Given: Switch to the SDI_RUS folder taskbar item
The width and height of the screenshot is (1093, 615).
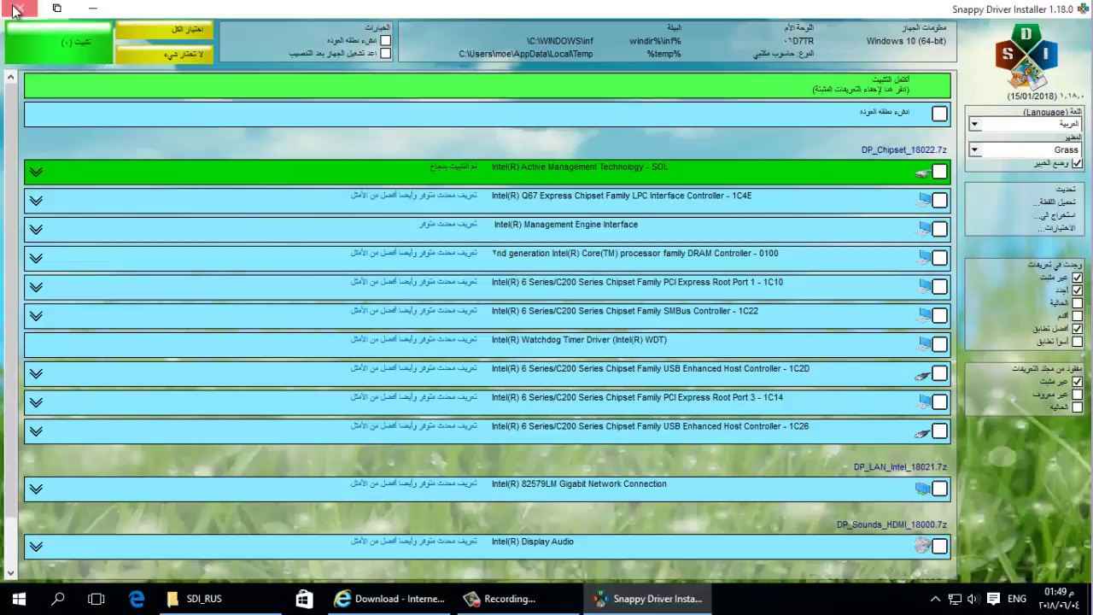Looking at the screenshot, I should tap(195, 599).
